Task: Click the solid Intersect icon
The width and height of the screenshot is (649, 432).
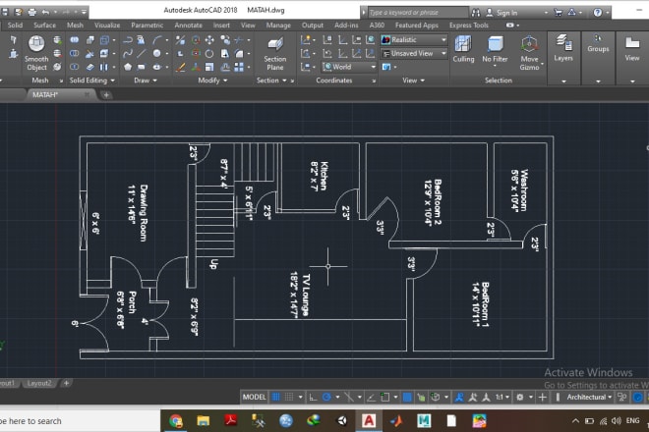Action: pos(75,67)
